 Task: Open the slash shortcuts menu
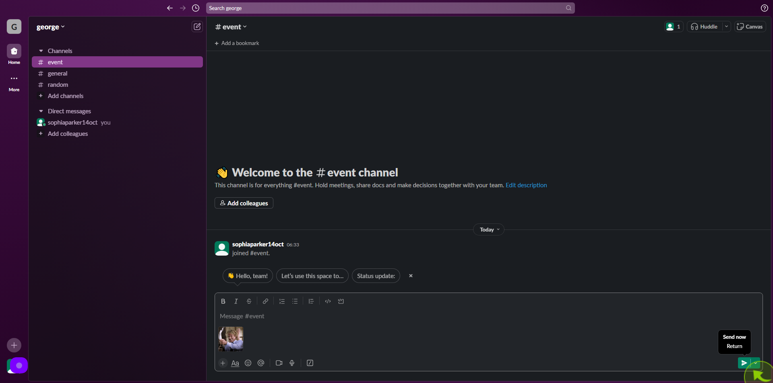(x=310, y=363)
